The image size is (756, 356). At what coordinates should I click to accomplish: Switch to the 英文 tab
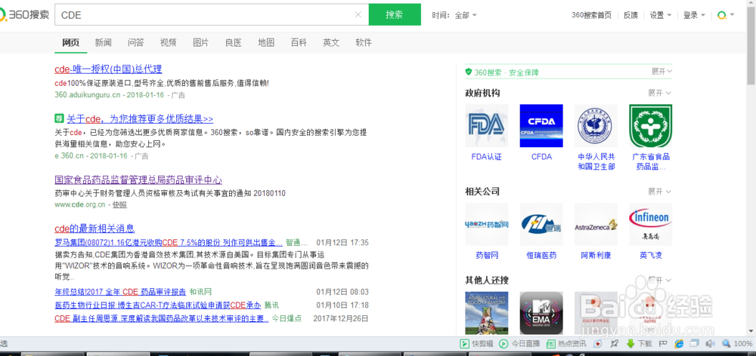331,42
